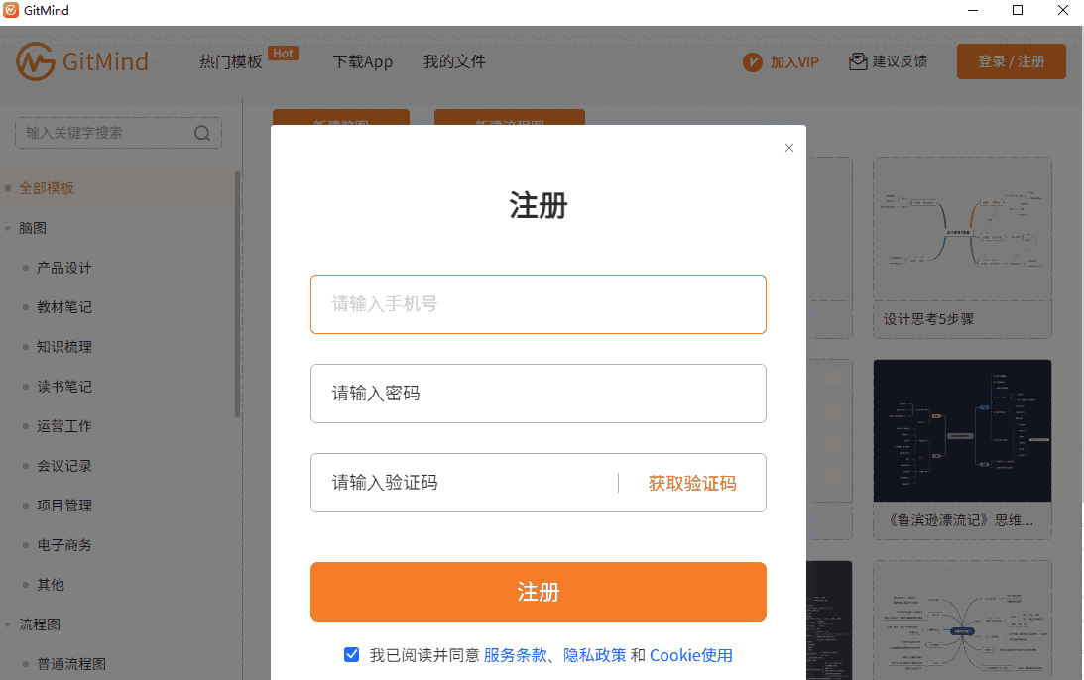Click the VIP badge icon
Image resolution: width=1084 pixels, height=680 pixels.
click(753, 62)
